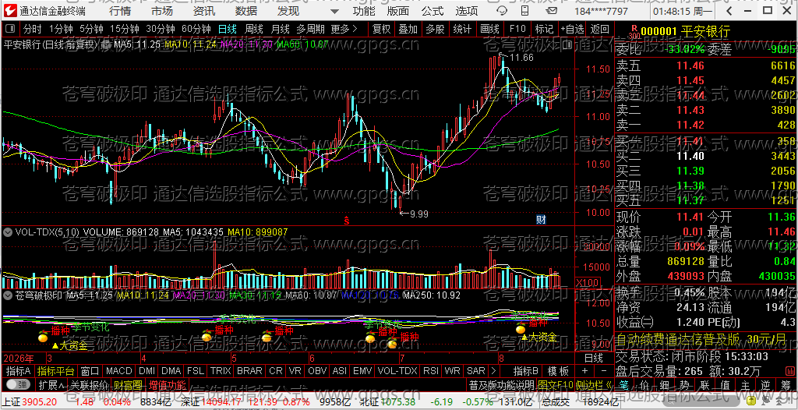This screenshot has height=410, width=798.
Task: Toggle the 弹 popup switch
Action: pyautogui.click(x=17, y=384)
